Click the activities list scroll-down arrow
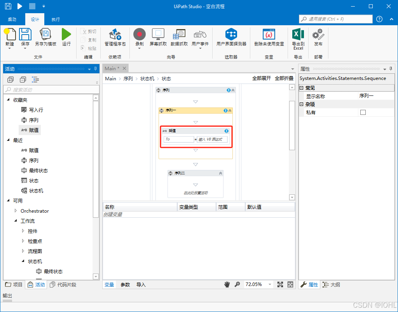 click(x=96, y=276)
